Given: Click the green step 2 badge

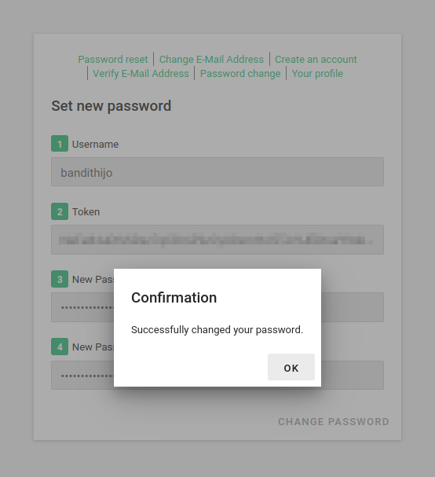Looking at the screenshot, I should [60, 211].
